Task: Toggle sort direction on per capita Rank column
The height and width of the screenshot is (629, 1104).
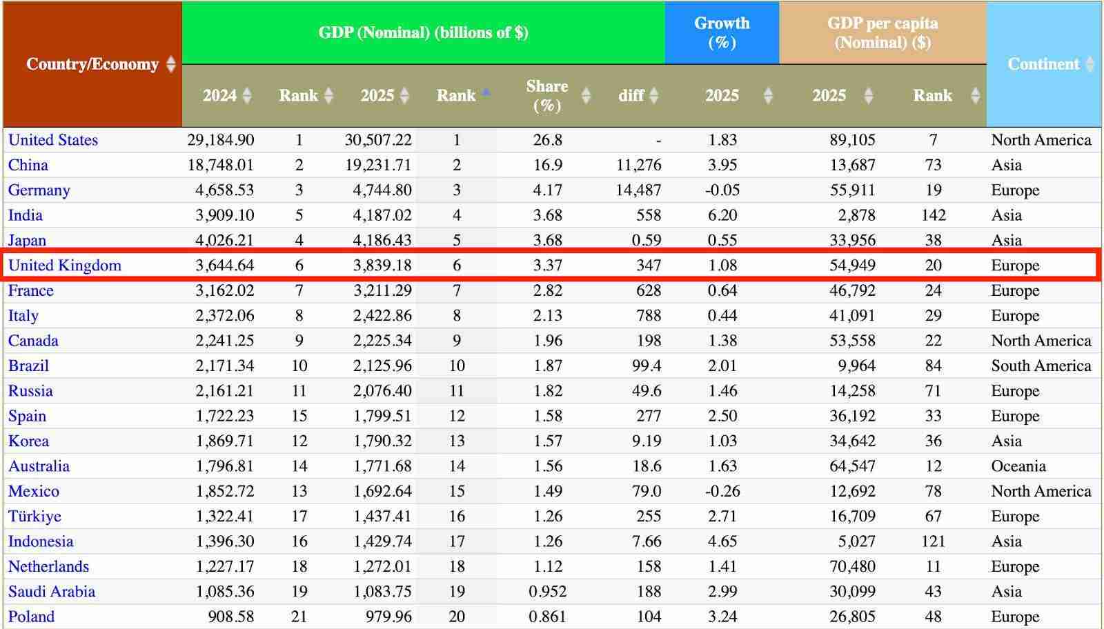Action: click(975, 96)
